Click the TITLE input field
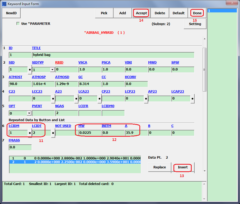This screenshot has height=204, width=240. click(x=113, y=55)
